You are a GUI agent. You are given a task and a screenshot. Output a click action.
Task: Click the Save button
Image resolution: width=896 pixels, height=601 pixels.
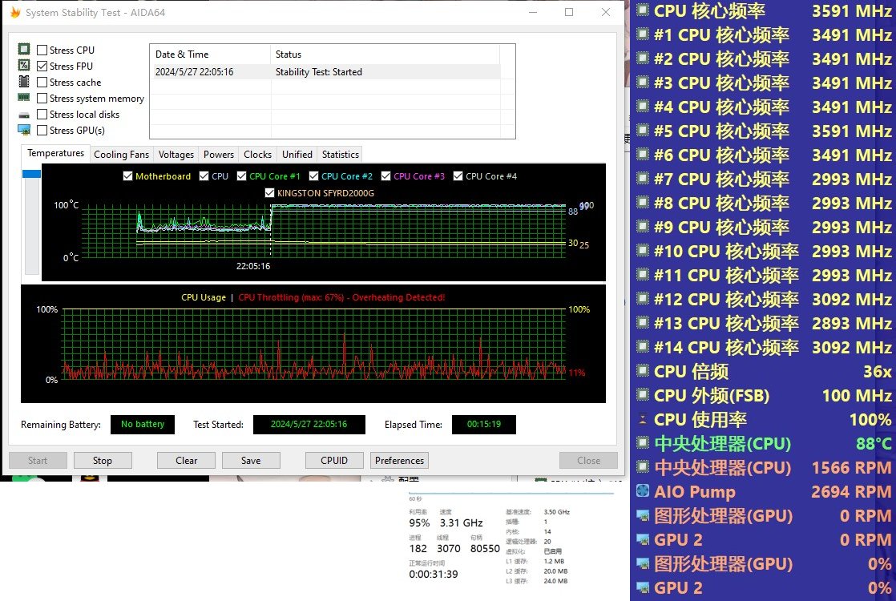click(x=251, y=461)
